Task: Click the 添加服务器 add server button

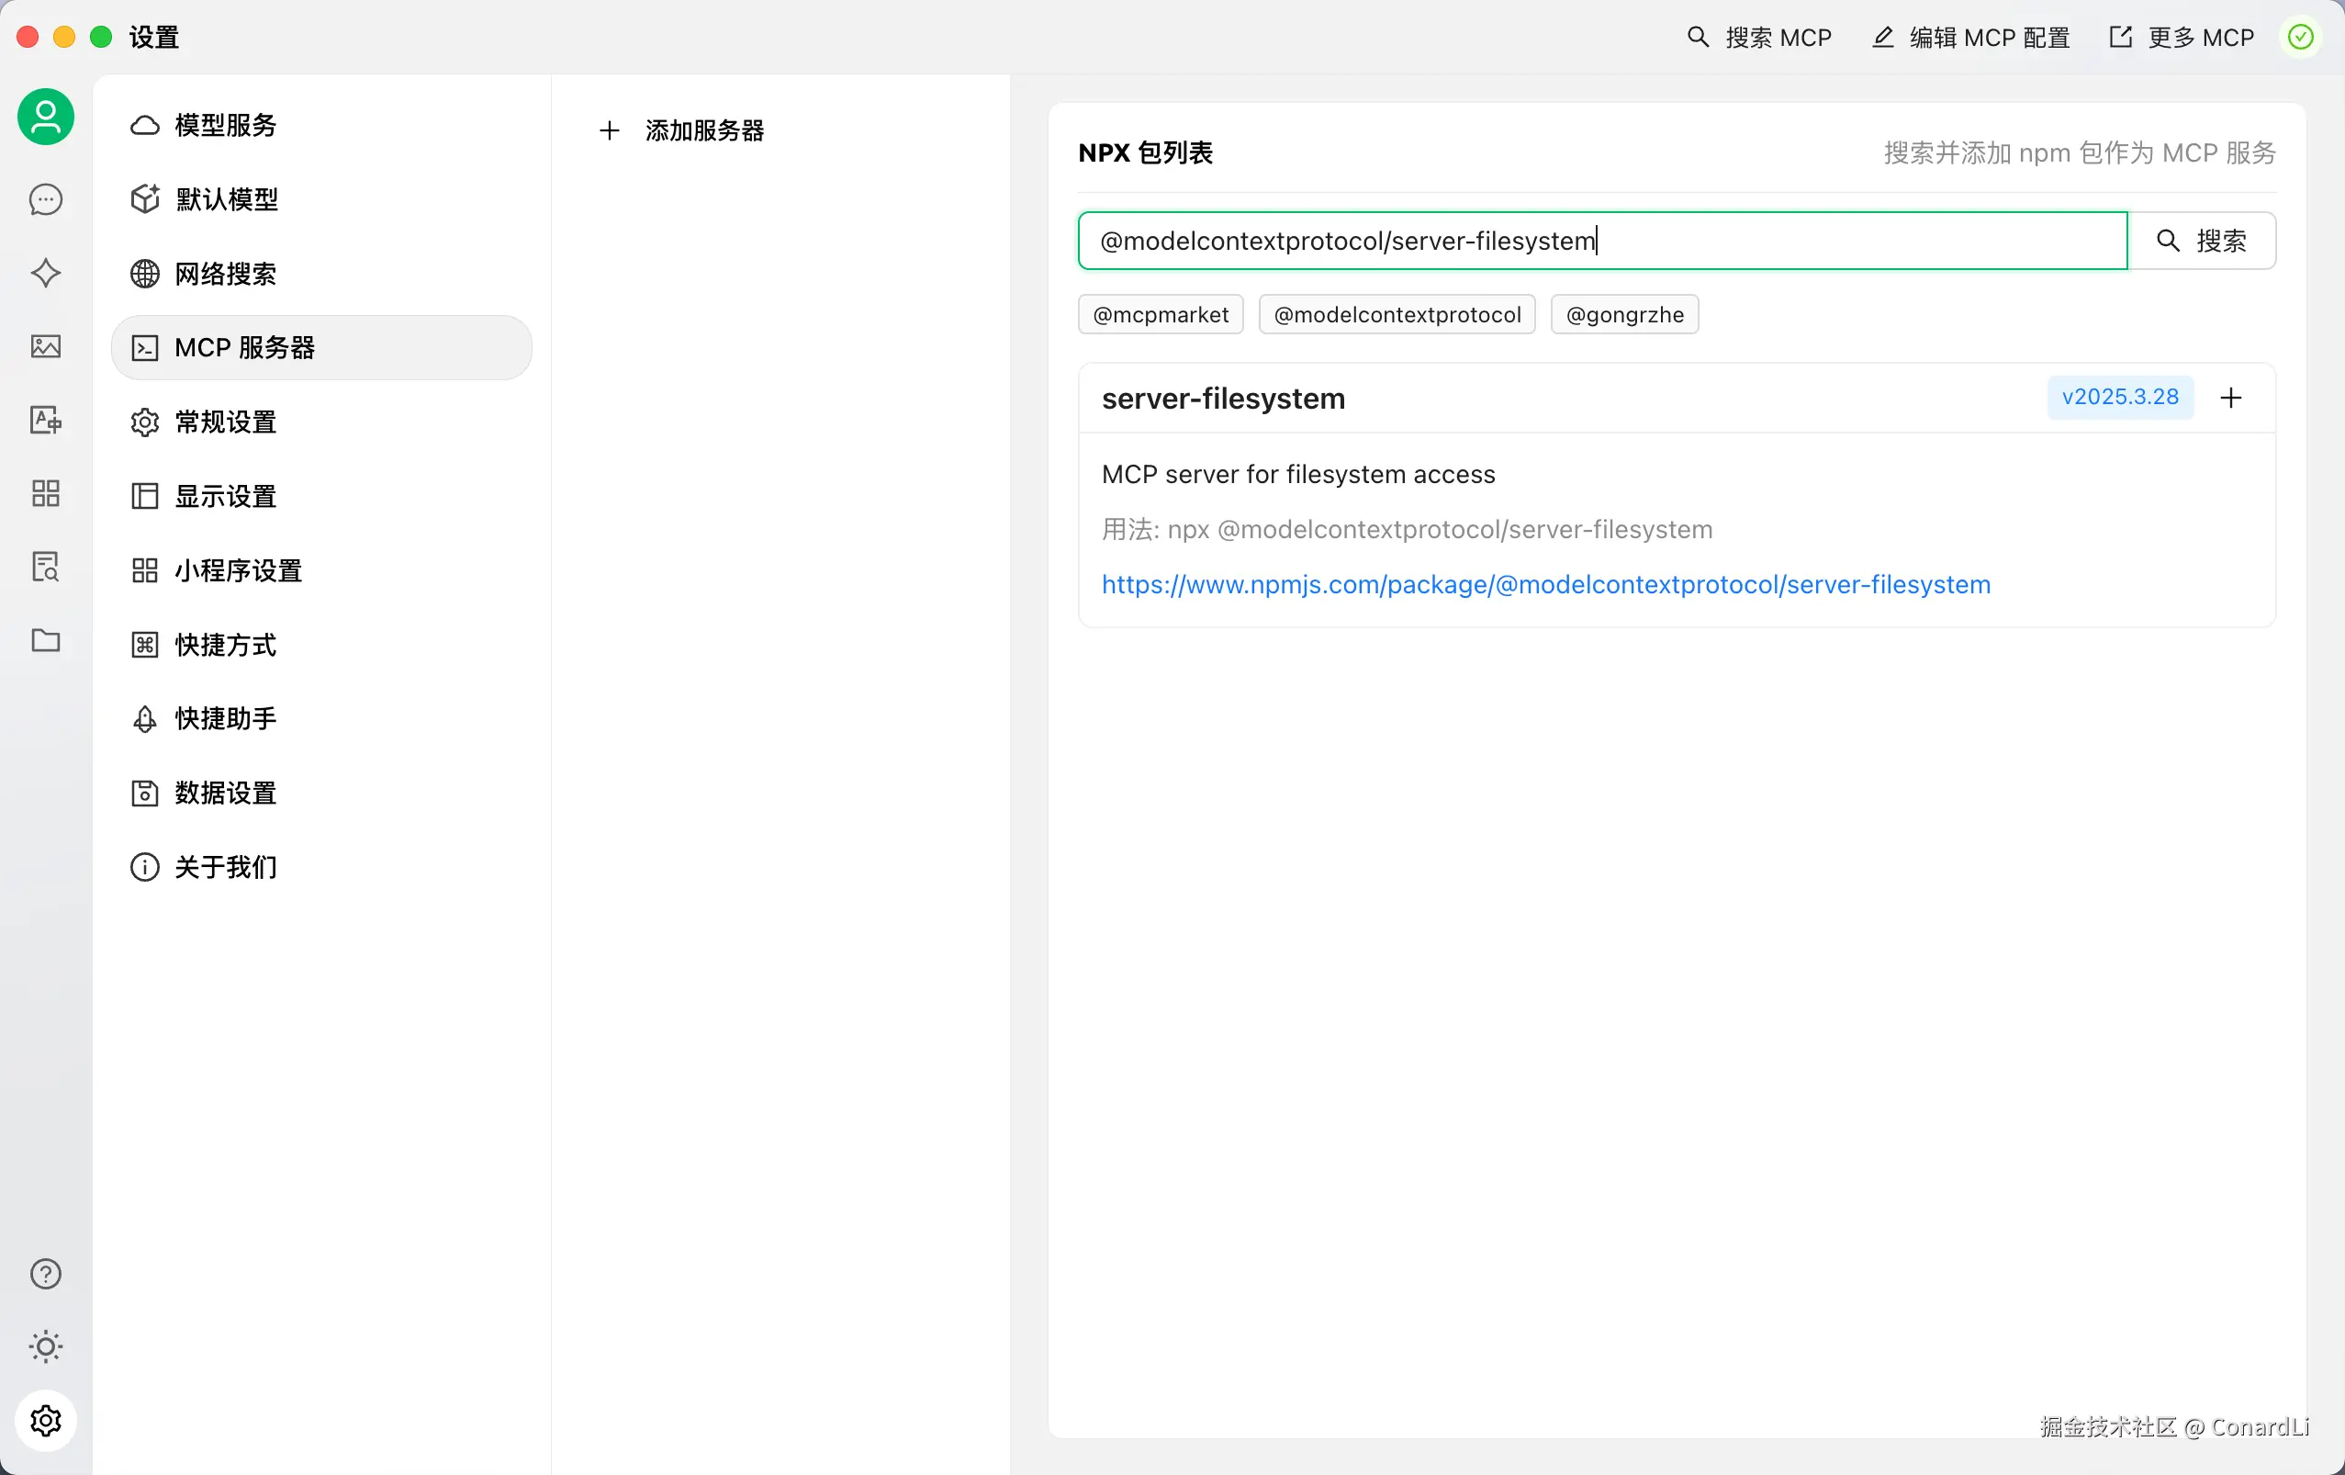Action: pyautogui.click(x=681, y=130)
